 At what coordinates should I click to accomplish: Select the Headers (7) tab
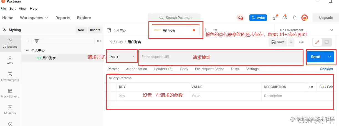click(163, 69)
